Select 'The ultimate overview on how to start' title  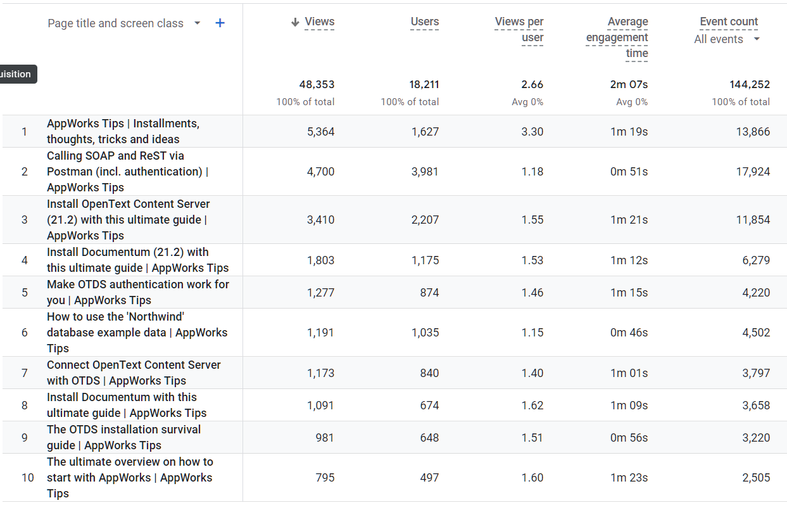click(x=130, y=477)
